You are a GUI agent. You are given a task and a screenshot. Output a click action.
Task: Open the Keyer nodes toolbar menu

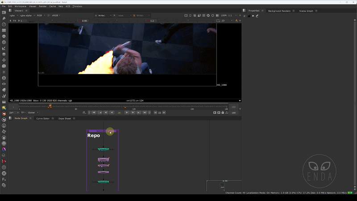coord(4,48)
